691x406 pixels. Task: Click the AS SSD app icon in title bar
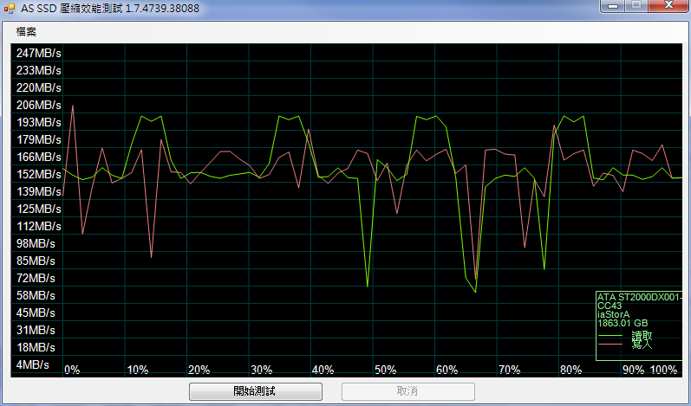tap(9, 9)
